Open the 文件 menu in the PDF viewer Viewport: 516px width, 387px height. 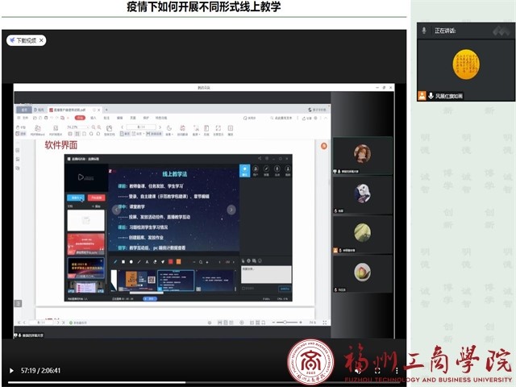point(23,118)
